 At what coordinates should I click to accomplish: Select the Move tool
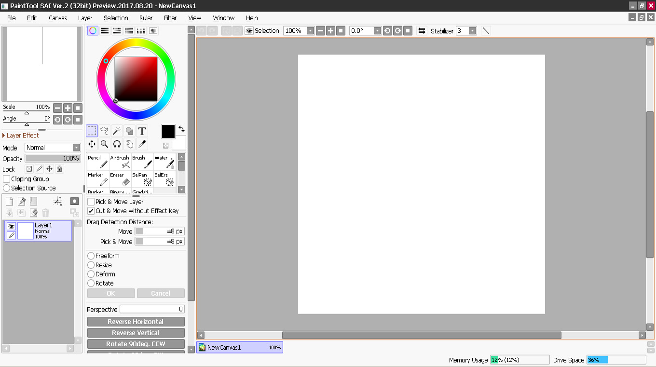tap(92, 144)
